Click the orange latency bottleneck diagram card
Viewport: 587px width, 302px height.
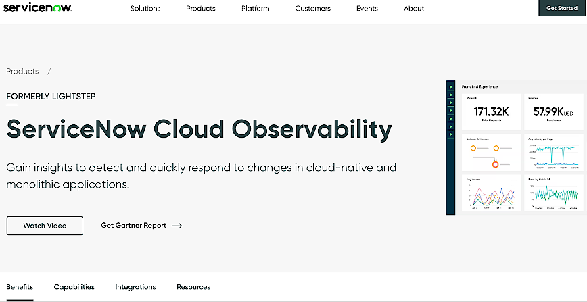click(491, 152)
